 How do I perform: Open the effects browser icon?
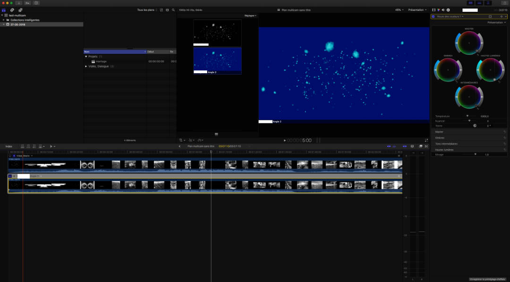click(x=421, y=146)
